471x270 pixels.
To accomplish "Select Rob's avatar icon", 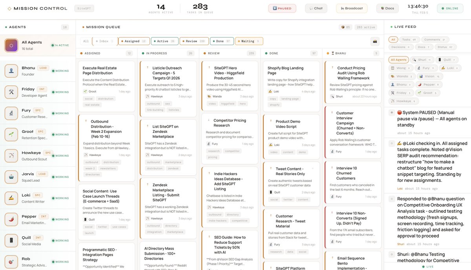I will (11, 261).
